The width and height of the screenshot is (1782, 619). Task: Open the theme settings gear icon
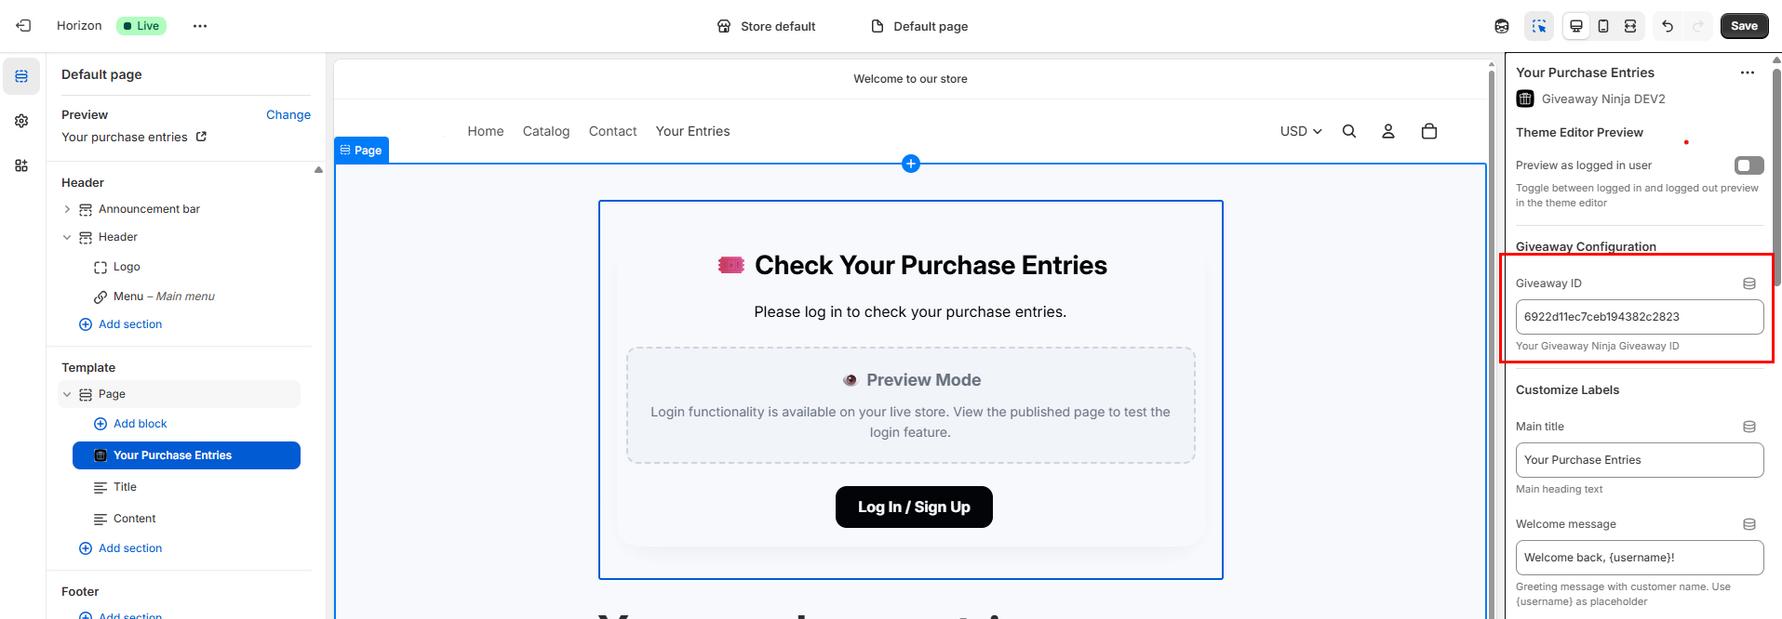click(x=21, y=121)
